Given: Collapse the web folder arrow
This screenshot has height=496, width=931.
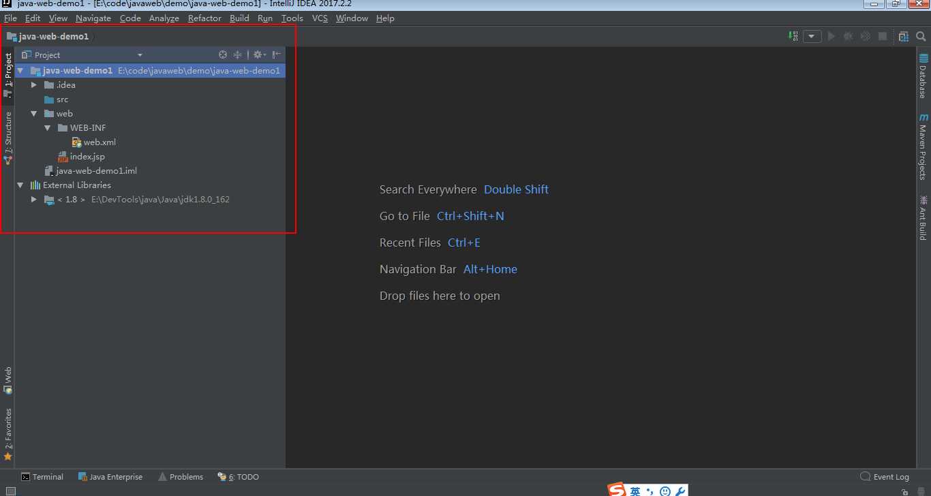Looking at the screenshot, I should click(34, 114).
